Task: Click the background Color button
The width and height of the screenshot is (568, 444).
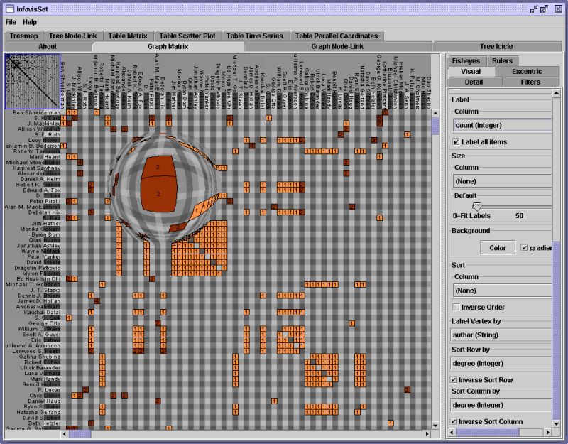Action: [x=497, y=247]
